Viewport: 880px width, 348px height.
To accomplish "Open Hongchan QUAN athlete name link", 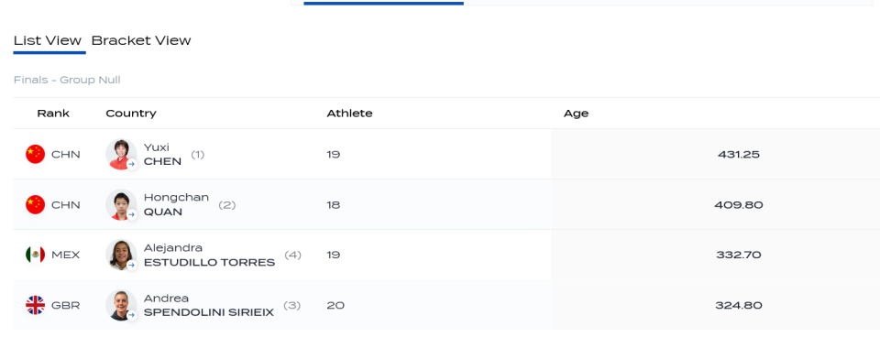I will 176,204.
